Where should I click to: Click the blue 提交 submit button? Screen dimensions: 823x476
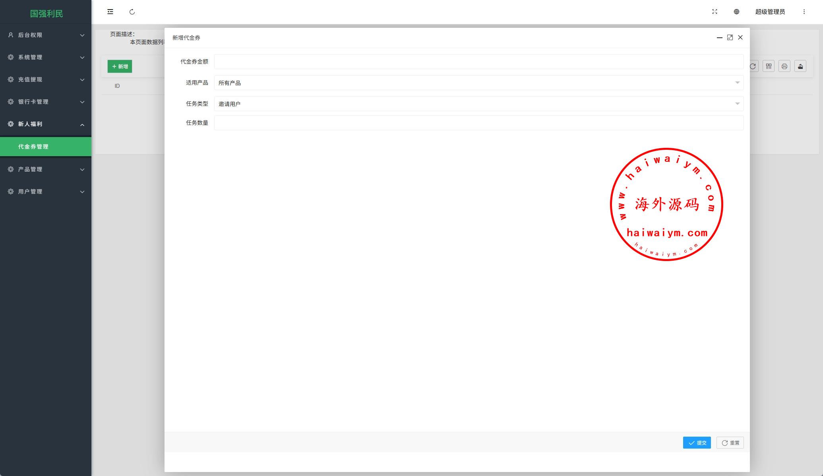click(697, 443)
